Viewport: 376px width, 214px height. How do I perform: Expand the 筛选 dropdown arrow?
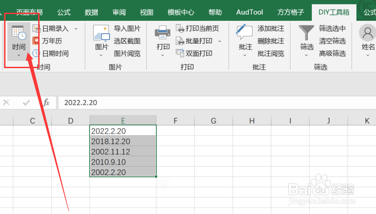pyautogui.click(x=306, y=55)
